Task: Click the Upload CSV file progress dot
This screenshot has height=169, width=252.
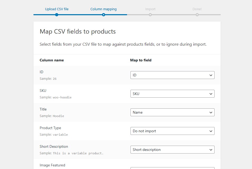Action: tap(57, 15)
